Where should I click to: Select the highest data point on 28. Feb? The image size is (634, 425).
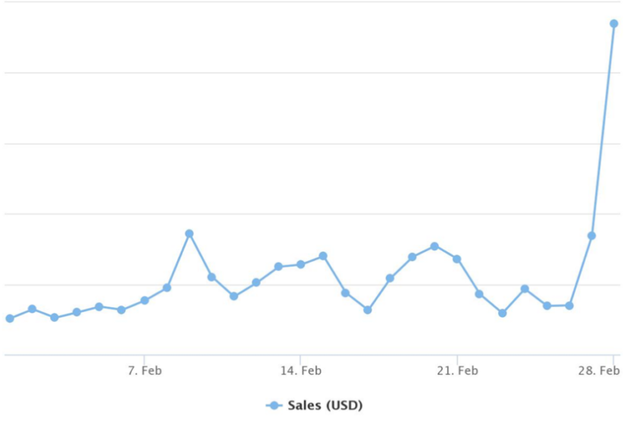pyautogui.click(x=614, y=24)
